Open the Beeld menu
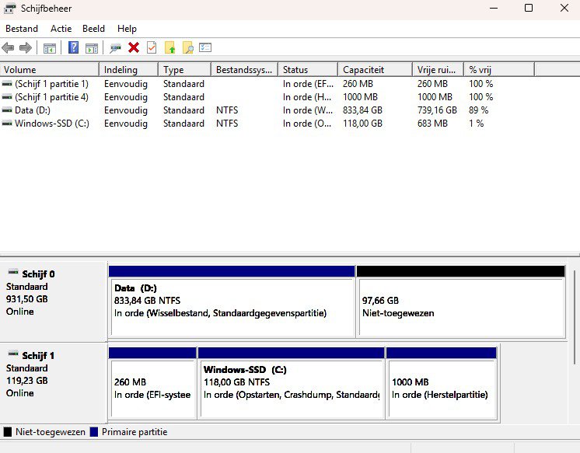The image size is (580, 453). point(93,29)
